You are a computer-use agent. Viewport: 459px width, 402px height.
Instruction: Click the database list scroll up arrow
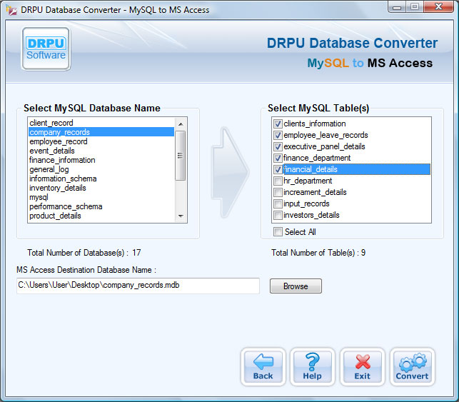coord(181,124)
